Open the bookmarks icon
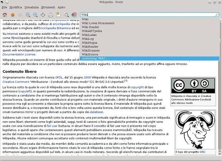 click(58, 15)
